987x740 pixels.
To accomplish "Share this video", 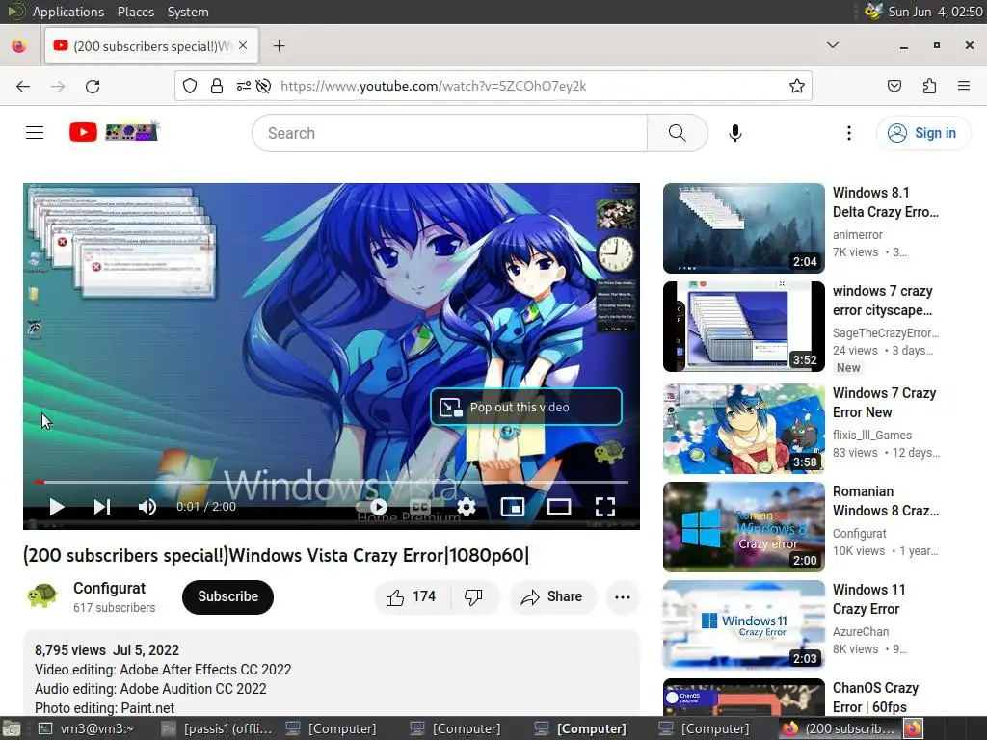I will (552, 596).
